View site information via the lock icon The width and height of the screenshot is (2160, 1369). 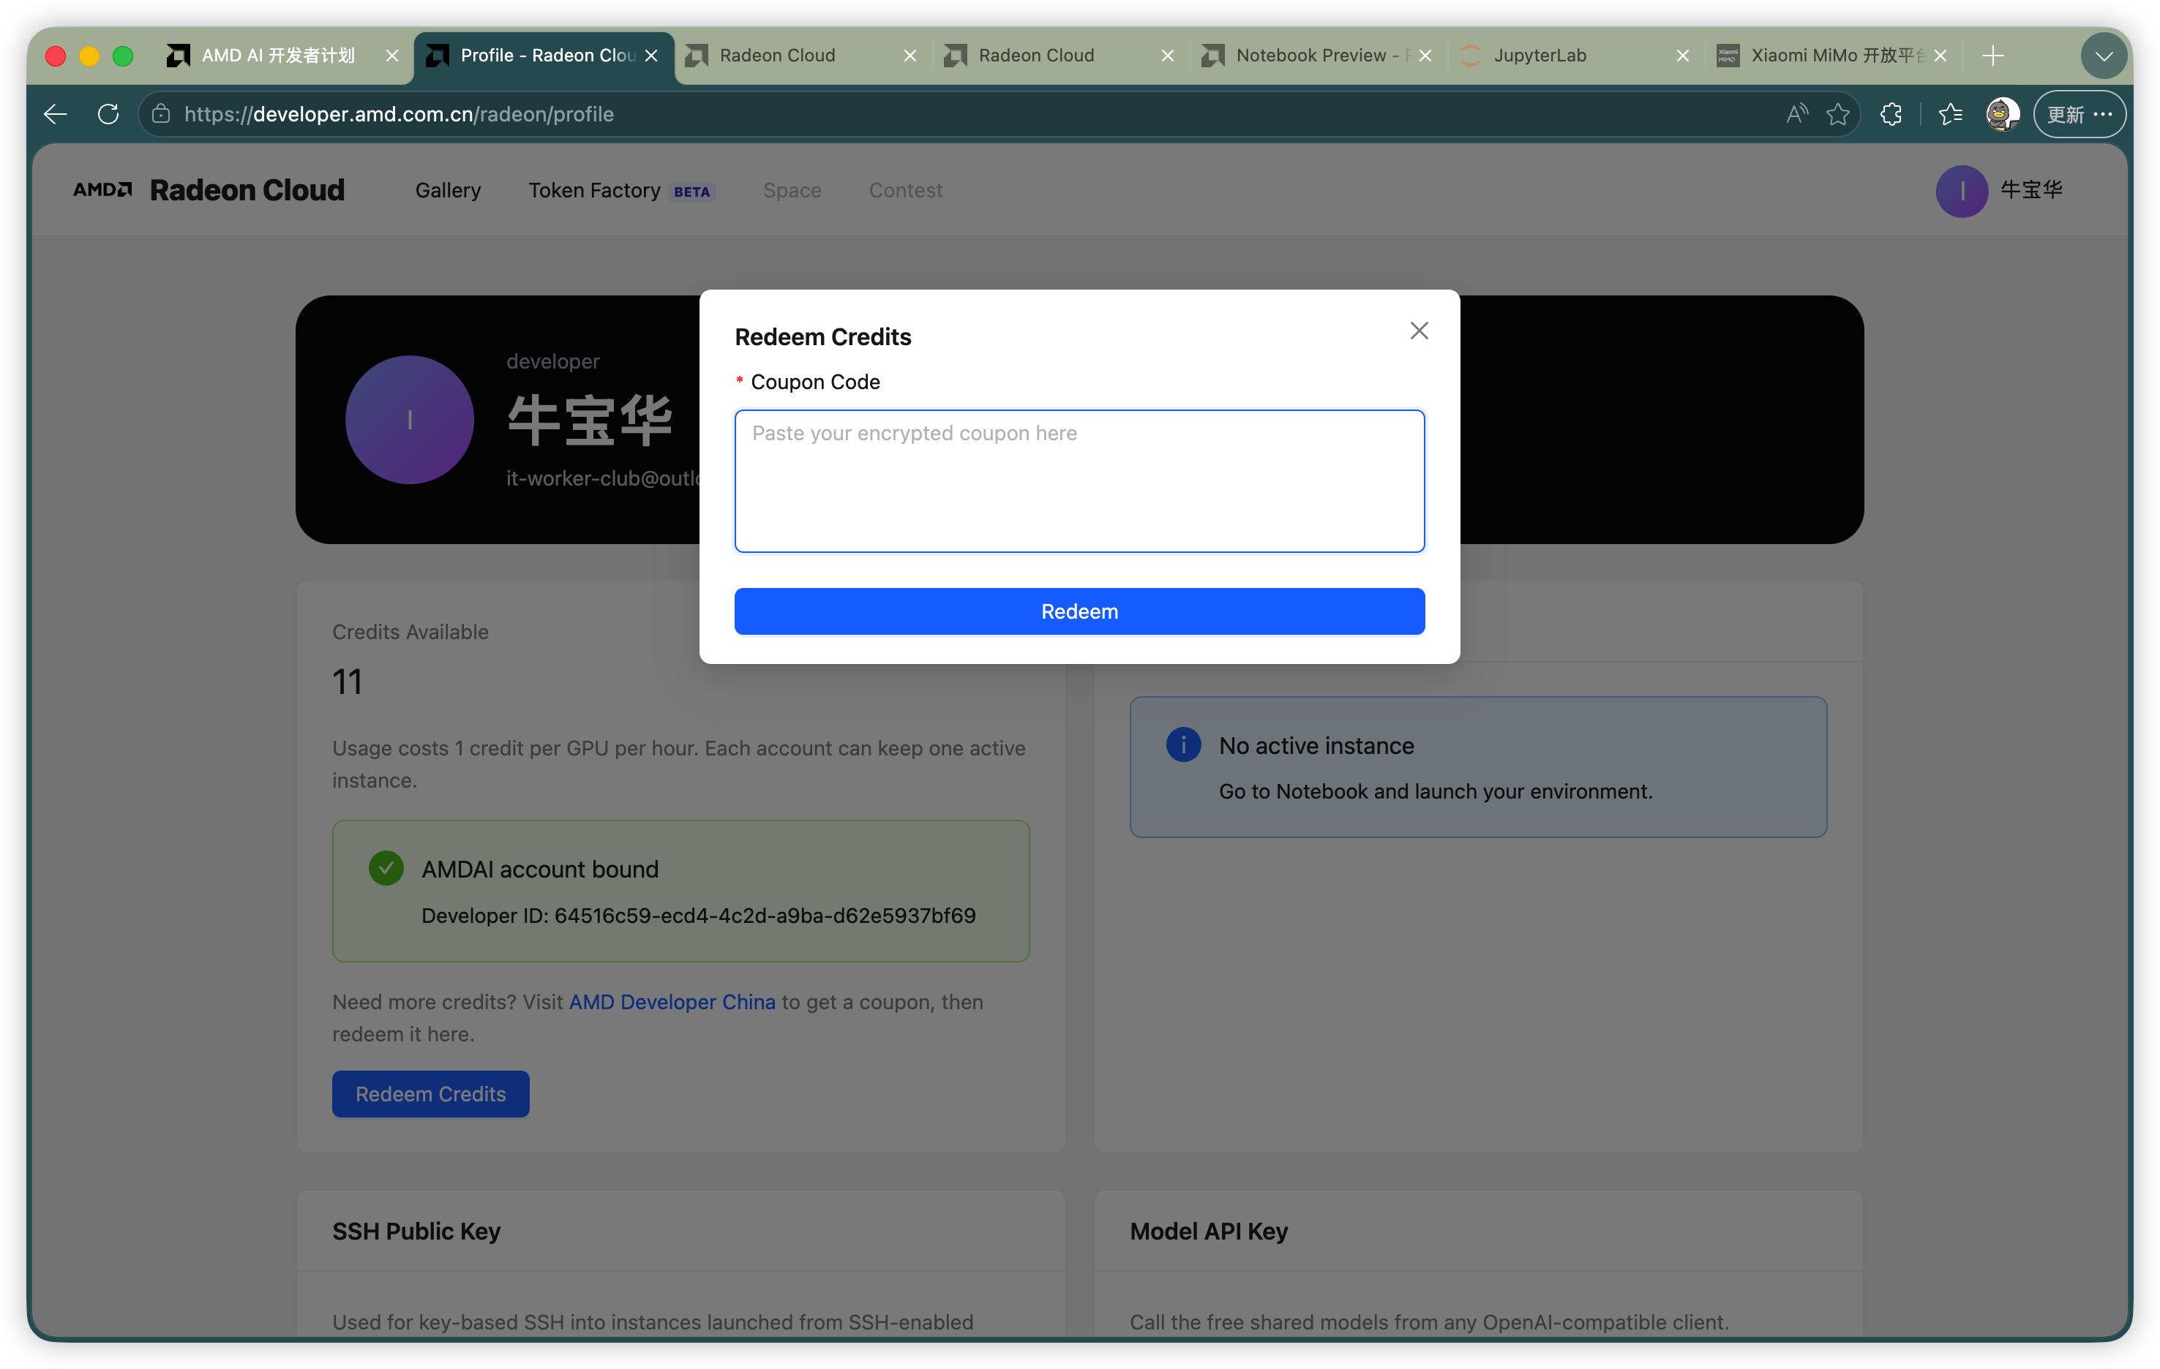pos(160,114)
